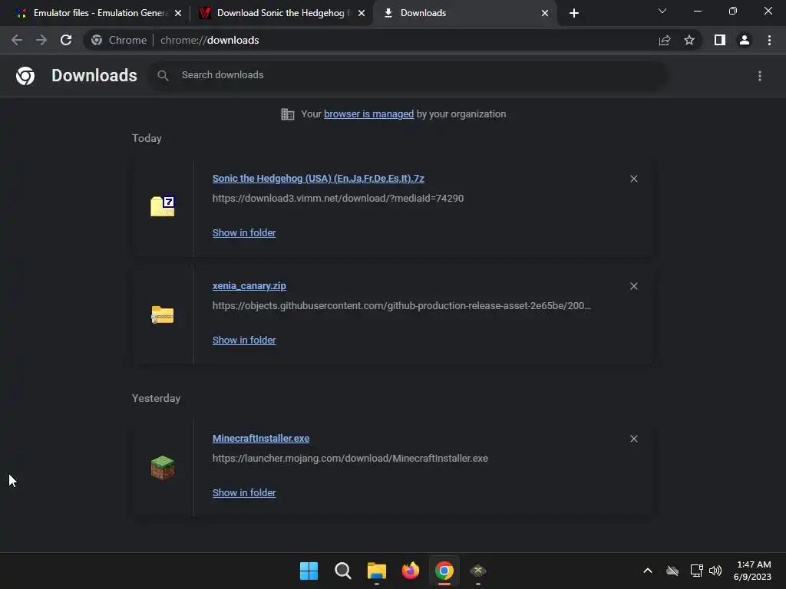786x589 pixels.
Task: Click the Today section heading
Action: [147, 138]
